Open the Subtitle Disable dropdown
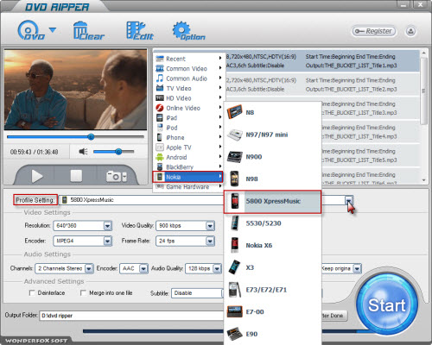The height and width of the screenshot is (345, 432). pyautogui.click(x=197, y=293)
